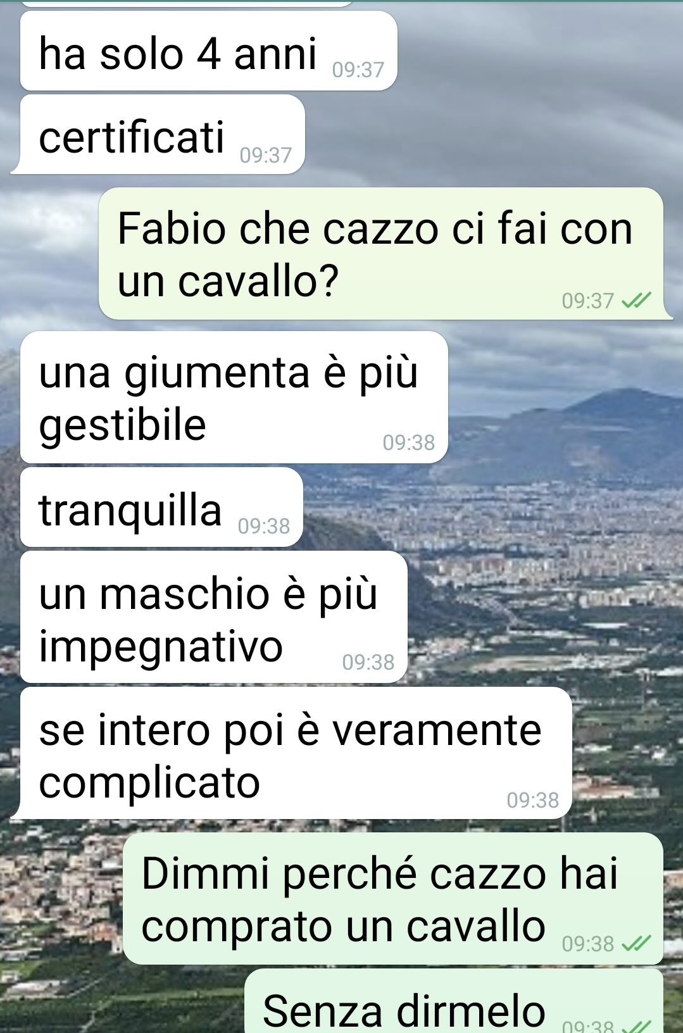Tap the partially visible bubble at top edge
Image resolution: width=683 pixels, height=1033 pixels.
[x=187, y=3]
